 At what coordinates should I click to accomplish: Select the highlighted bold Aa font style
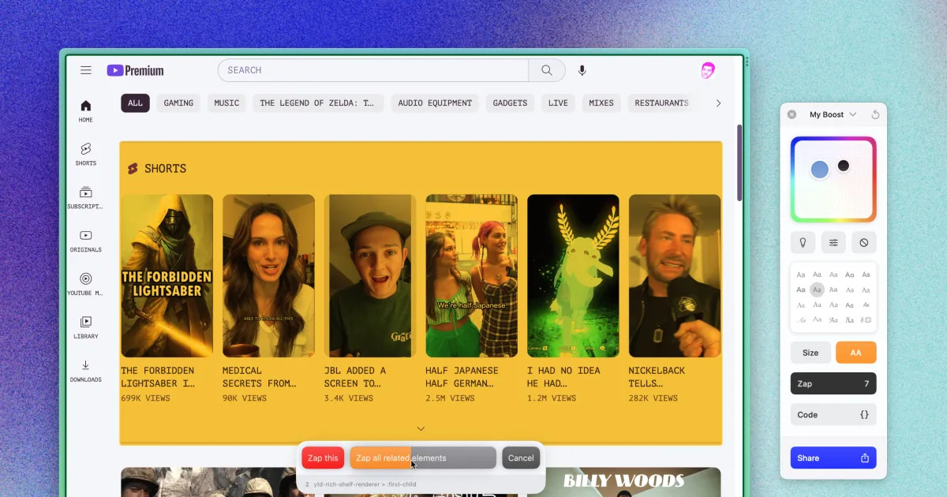tap(816, 290)
